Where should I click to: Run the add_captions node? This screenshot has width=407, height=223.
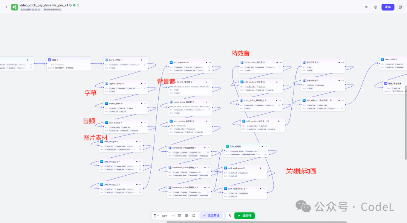pyautogui.click(x=207, y=62)
